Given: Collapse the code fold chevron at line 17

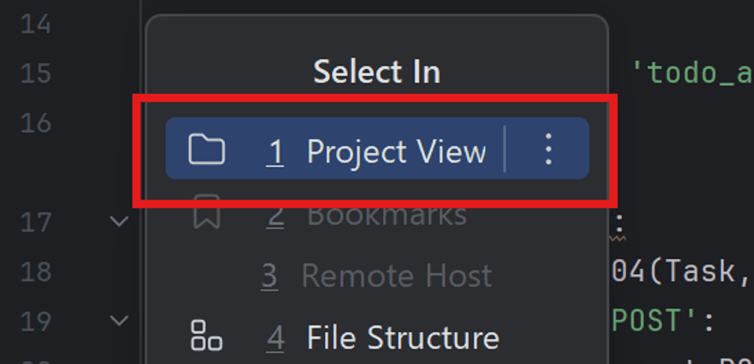Looking at the screenshot, I should click(119, 221).
